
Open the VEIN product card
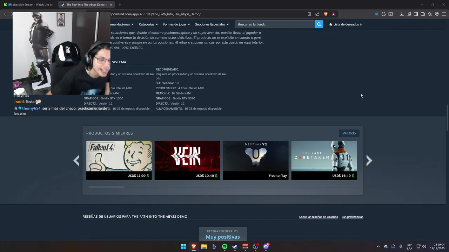tap(187, 160)
